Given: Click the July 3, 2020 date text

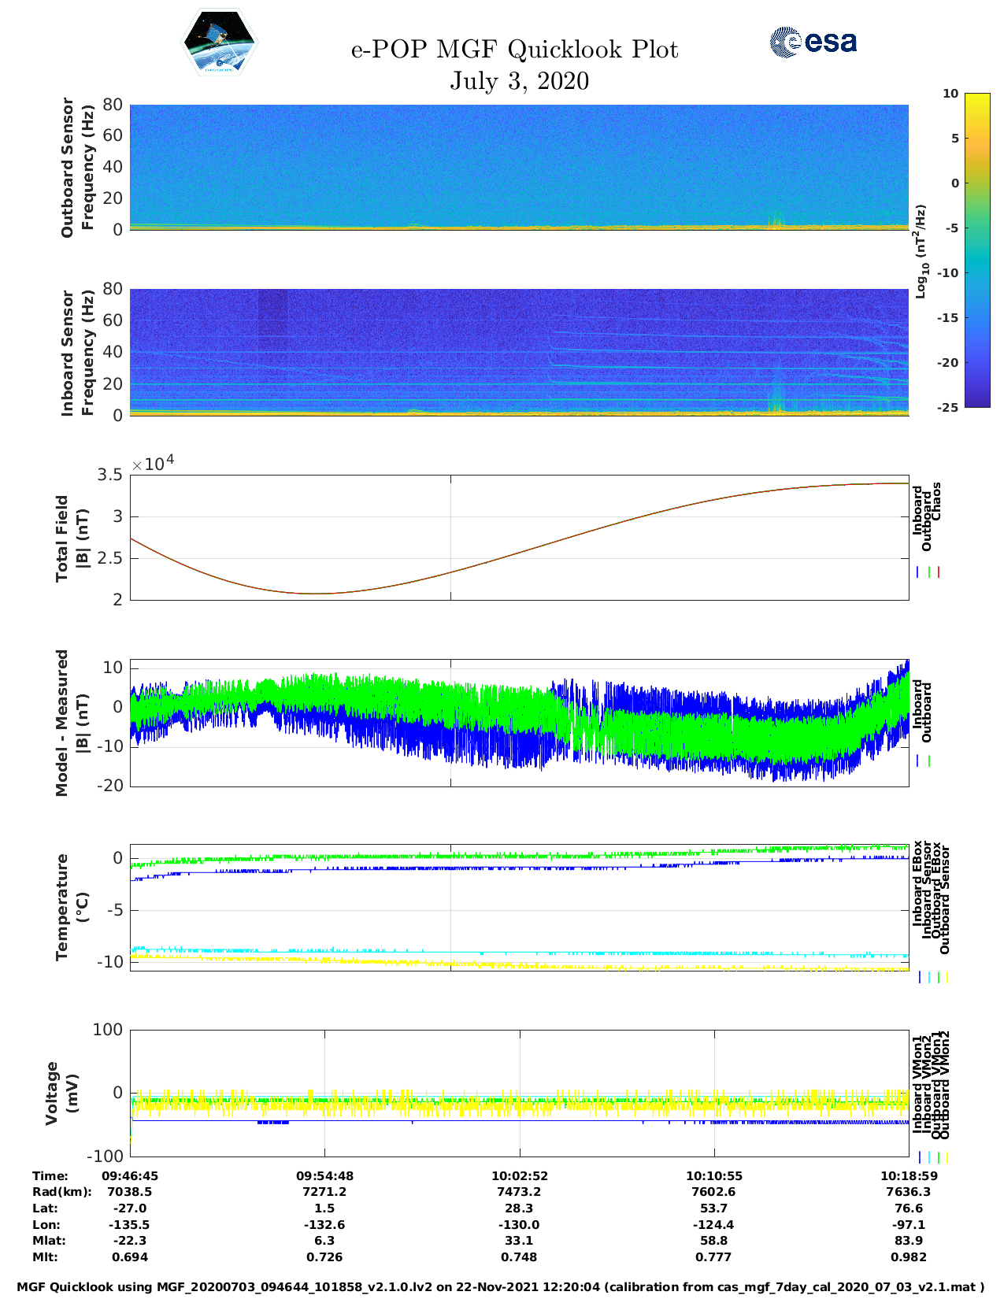Looking at the screenshot, I should (x=519, y=81).
